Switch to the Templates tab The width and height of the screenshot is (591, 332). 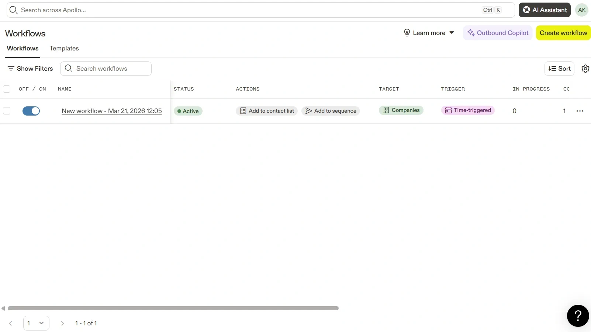(x=64, y=48)
